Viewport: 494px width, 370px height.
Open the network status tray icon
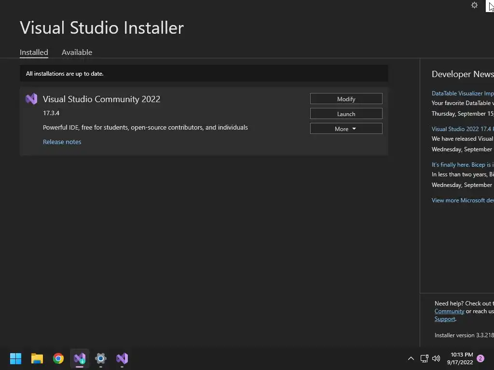tap(424, 358)
